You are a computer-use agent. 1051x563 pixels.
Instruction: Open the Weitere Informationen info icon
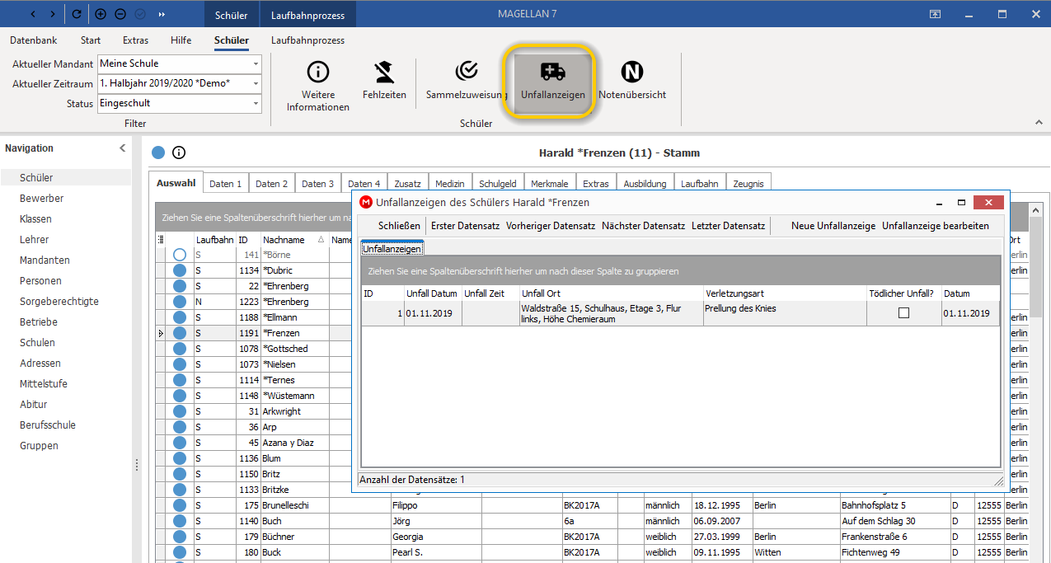(318, 72)
